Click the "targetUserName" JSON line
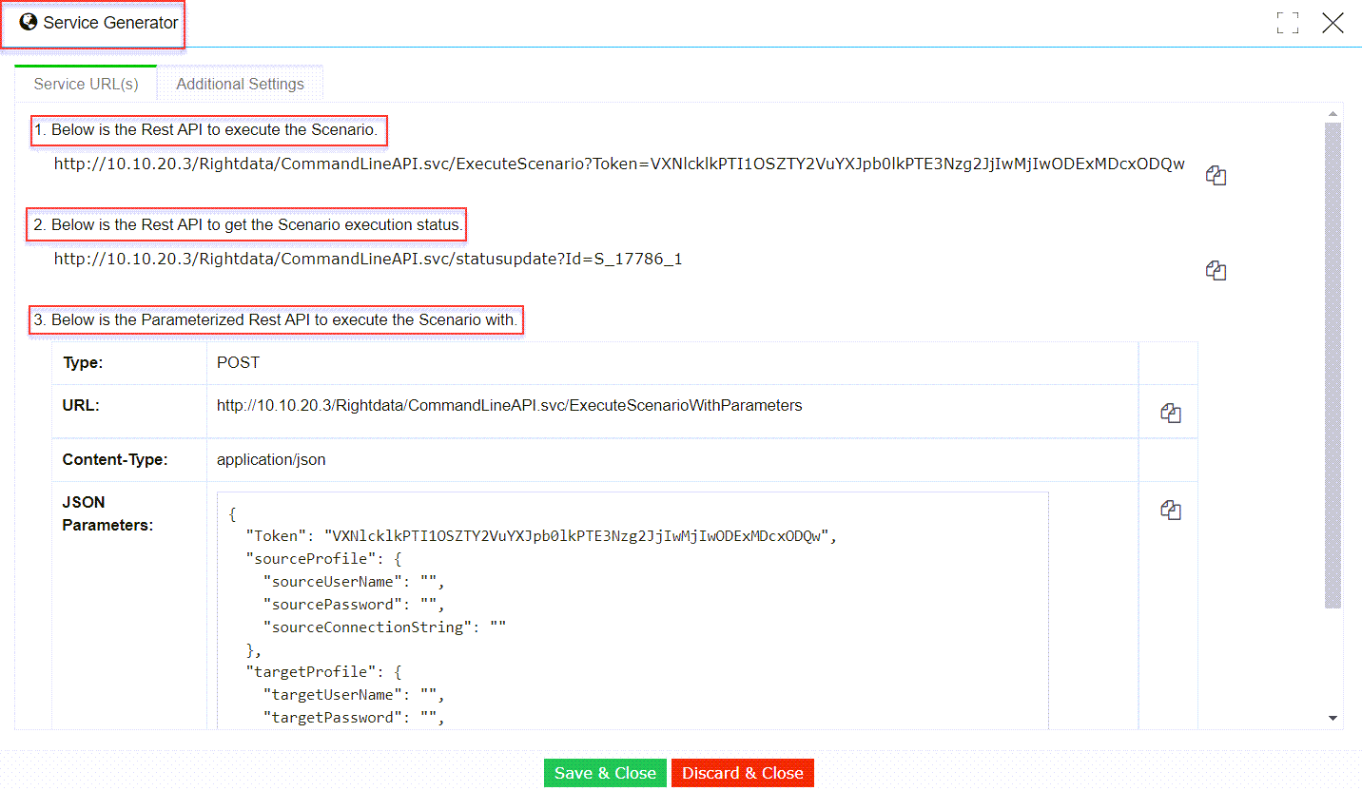This screenshot has height=791, width=1362. click(354, 695)
